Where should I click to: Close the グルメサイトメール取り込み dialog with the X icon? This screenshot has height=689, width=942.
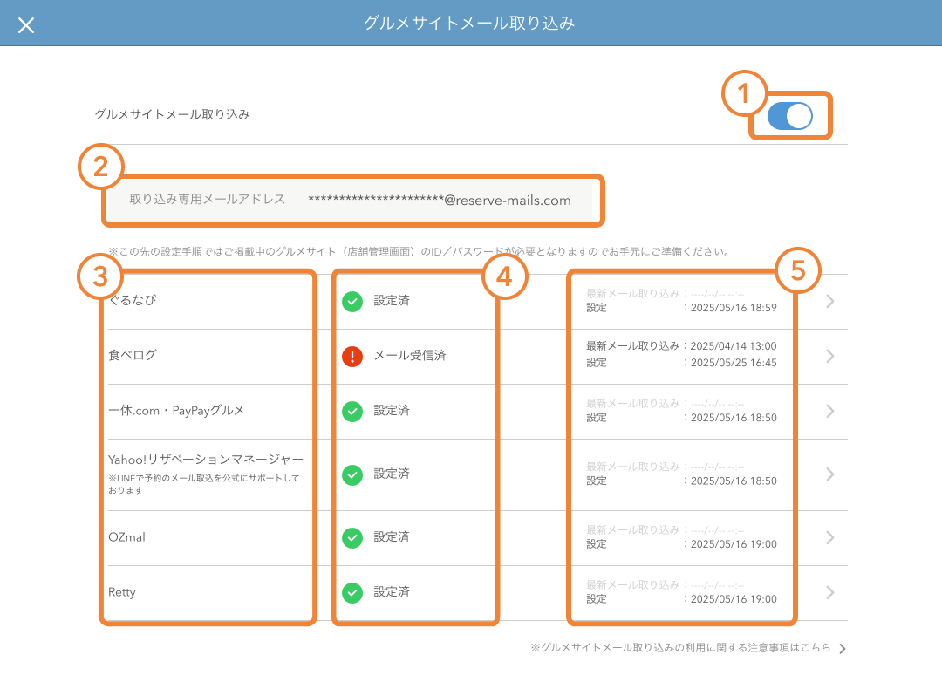point(26,24)
